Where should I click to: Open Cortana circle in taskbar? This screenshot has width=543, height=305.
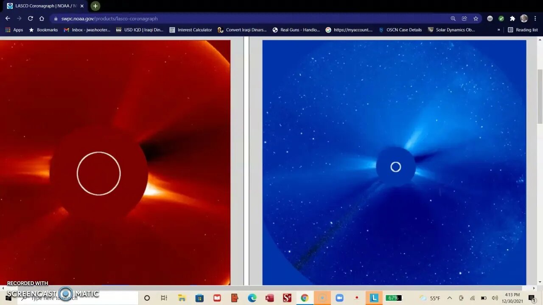pos(147,298)
